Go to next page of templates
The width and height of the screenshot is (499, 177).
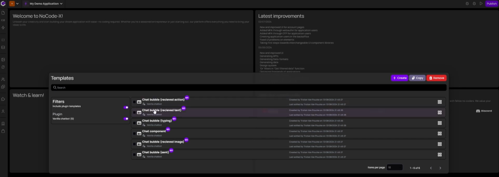click(x=440, y=168)
